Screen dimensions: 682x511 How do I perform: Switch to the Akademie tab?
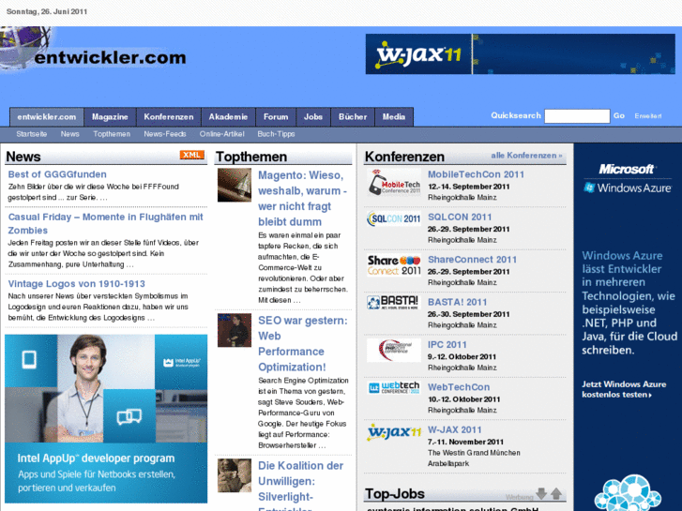(x=228, y=117)
